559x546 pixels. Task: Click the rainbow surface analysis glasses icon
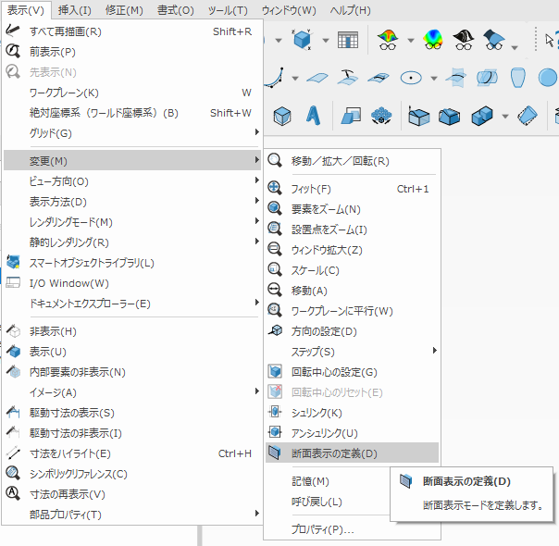(x=388, y=40)
